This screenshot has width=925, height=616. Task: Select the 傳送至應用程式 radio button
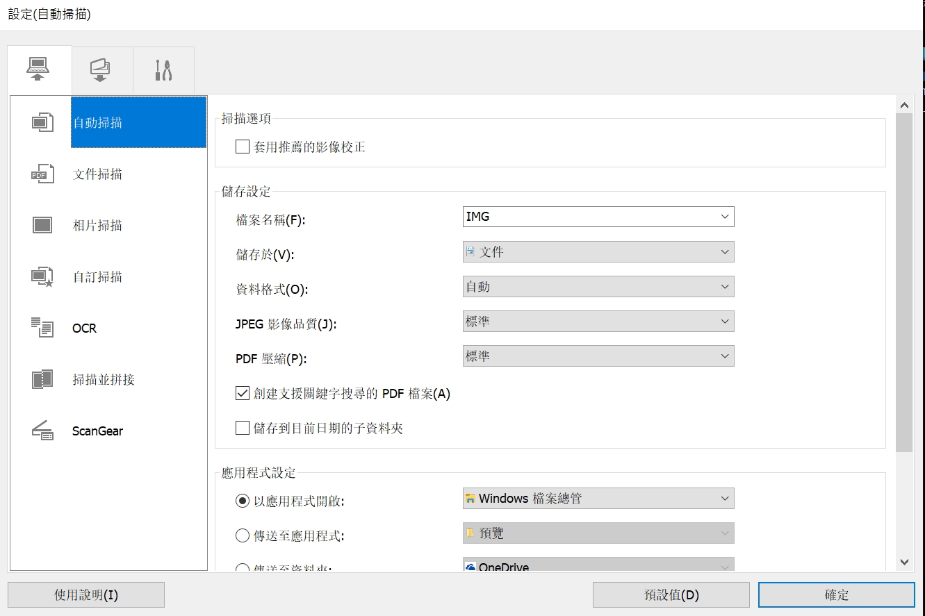click(x=243, y=535)
